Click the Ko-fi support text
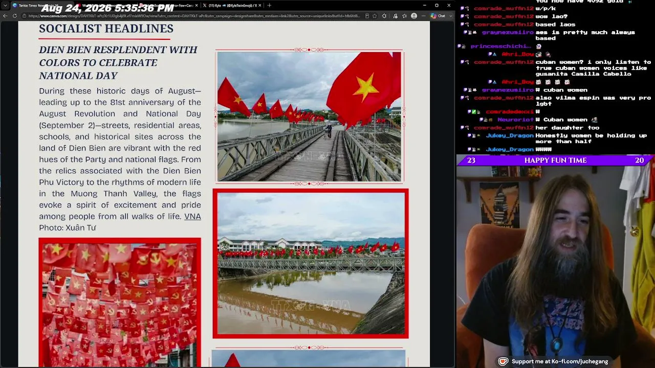The height and width of the screenshot is (368, 655). (x=560, y=361)
